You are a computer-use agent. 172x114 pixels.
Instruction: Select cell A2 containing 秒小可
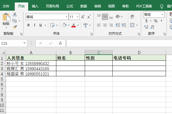pyautogui.click(x=31, y=63)
